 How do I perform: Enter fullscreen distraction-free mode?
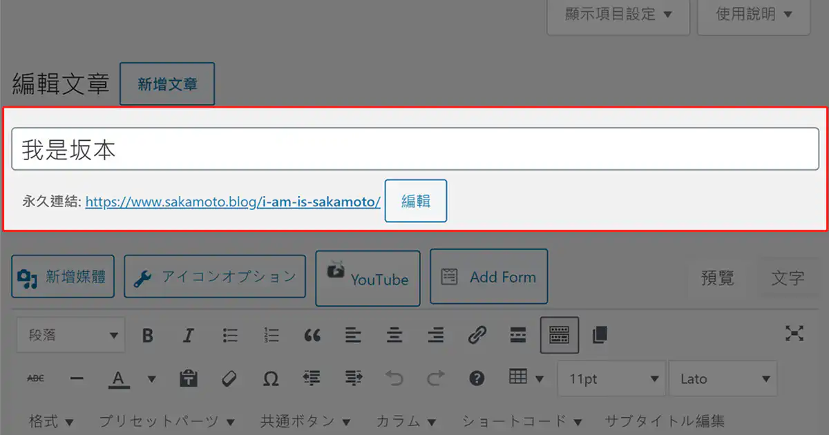pos(794,334)
